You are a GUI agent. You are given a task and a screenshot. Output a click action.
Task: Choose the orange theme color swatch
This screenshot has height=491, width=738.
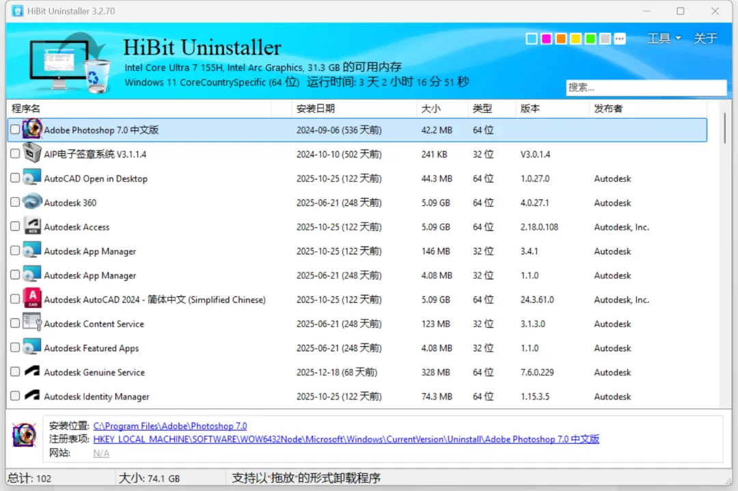[561, 38]
